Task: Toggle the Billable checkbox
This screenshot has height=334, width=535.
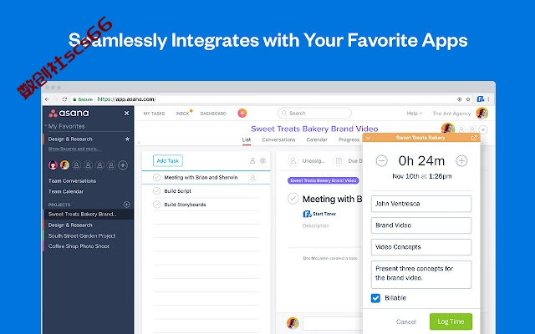Action: coord(375,298)
